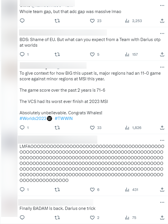This screenshot has width=168, height=224.
Task: Retweet the 'Whole team gap' tweet
Action: [x=57, y=21]
